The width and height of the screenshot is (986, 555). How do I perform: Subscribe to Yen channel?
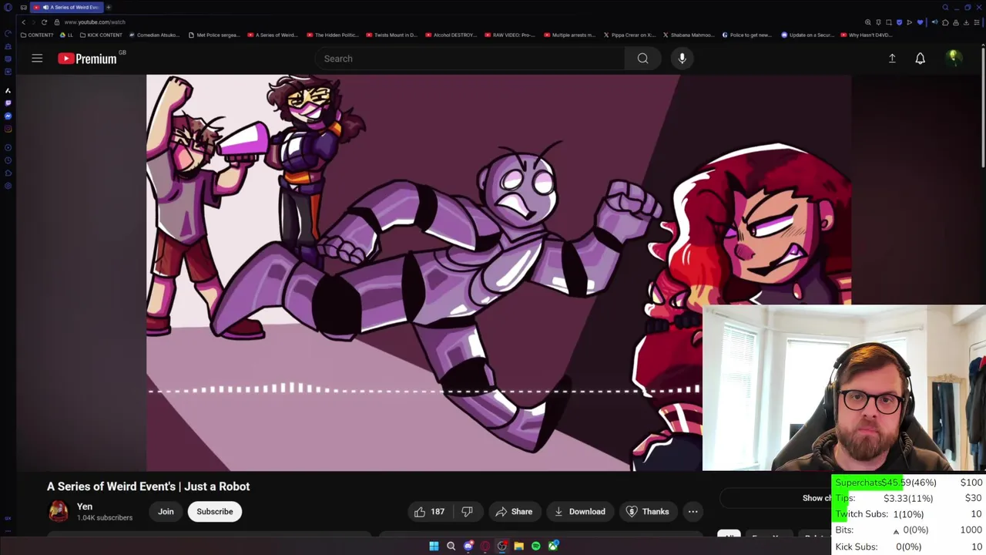[x=215, y=512]
